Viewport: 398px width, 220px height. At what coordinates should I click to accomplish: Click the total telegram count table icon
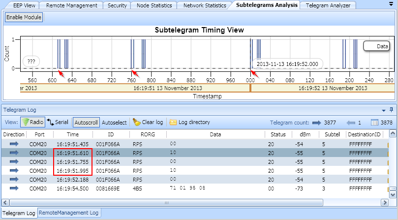coord(374,122)
